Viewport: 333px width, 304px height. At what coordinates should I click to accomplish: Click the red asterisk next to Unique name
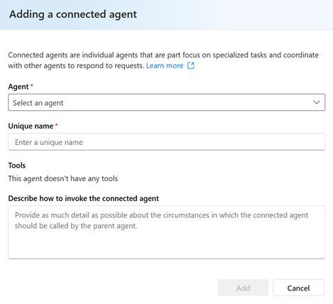pos(57,124)
